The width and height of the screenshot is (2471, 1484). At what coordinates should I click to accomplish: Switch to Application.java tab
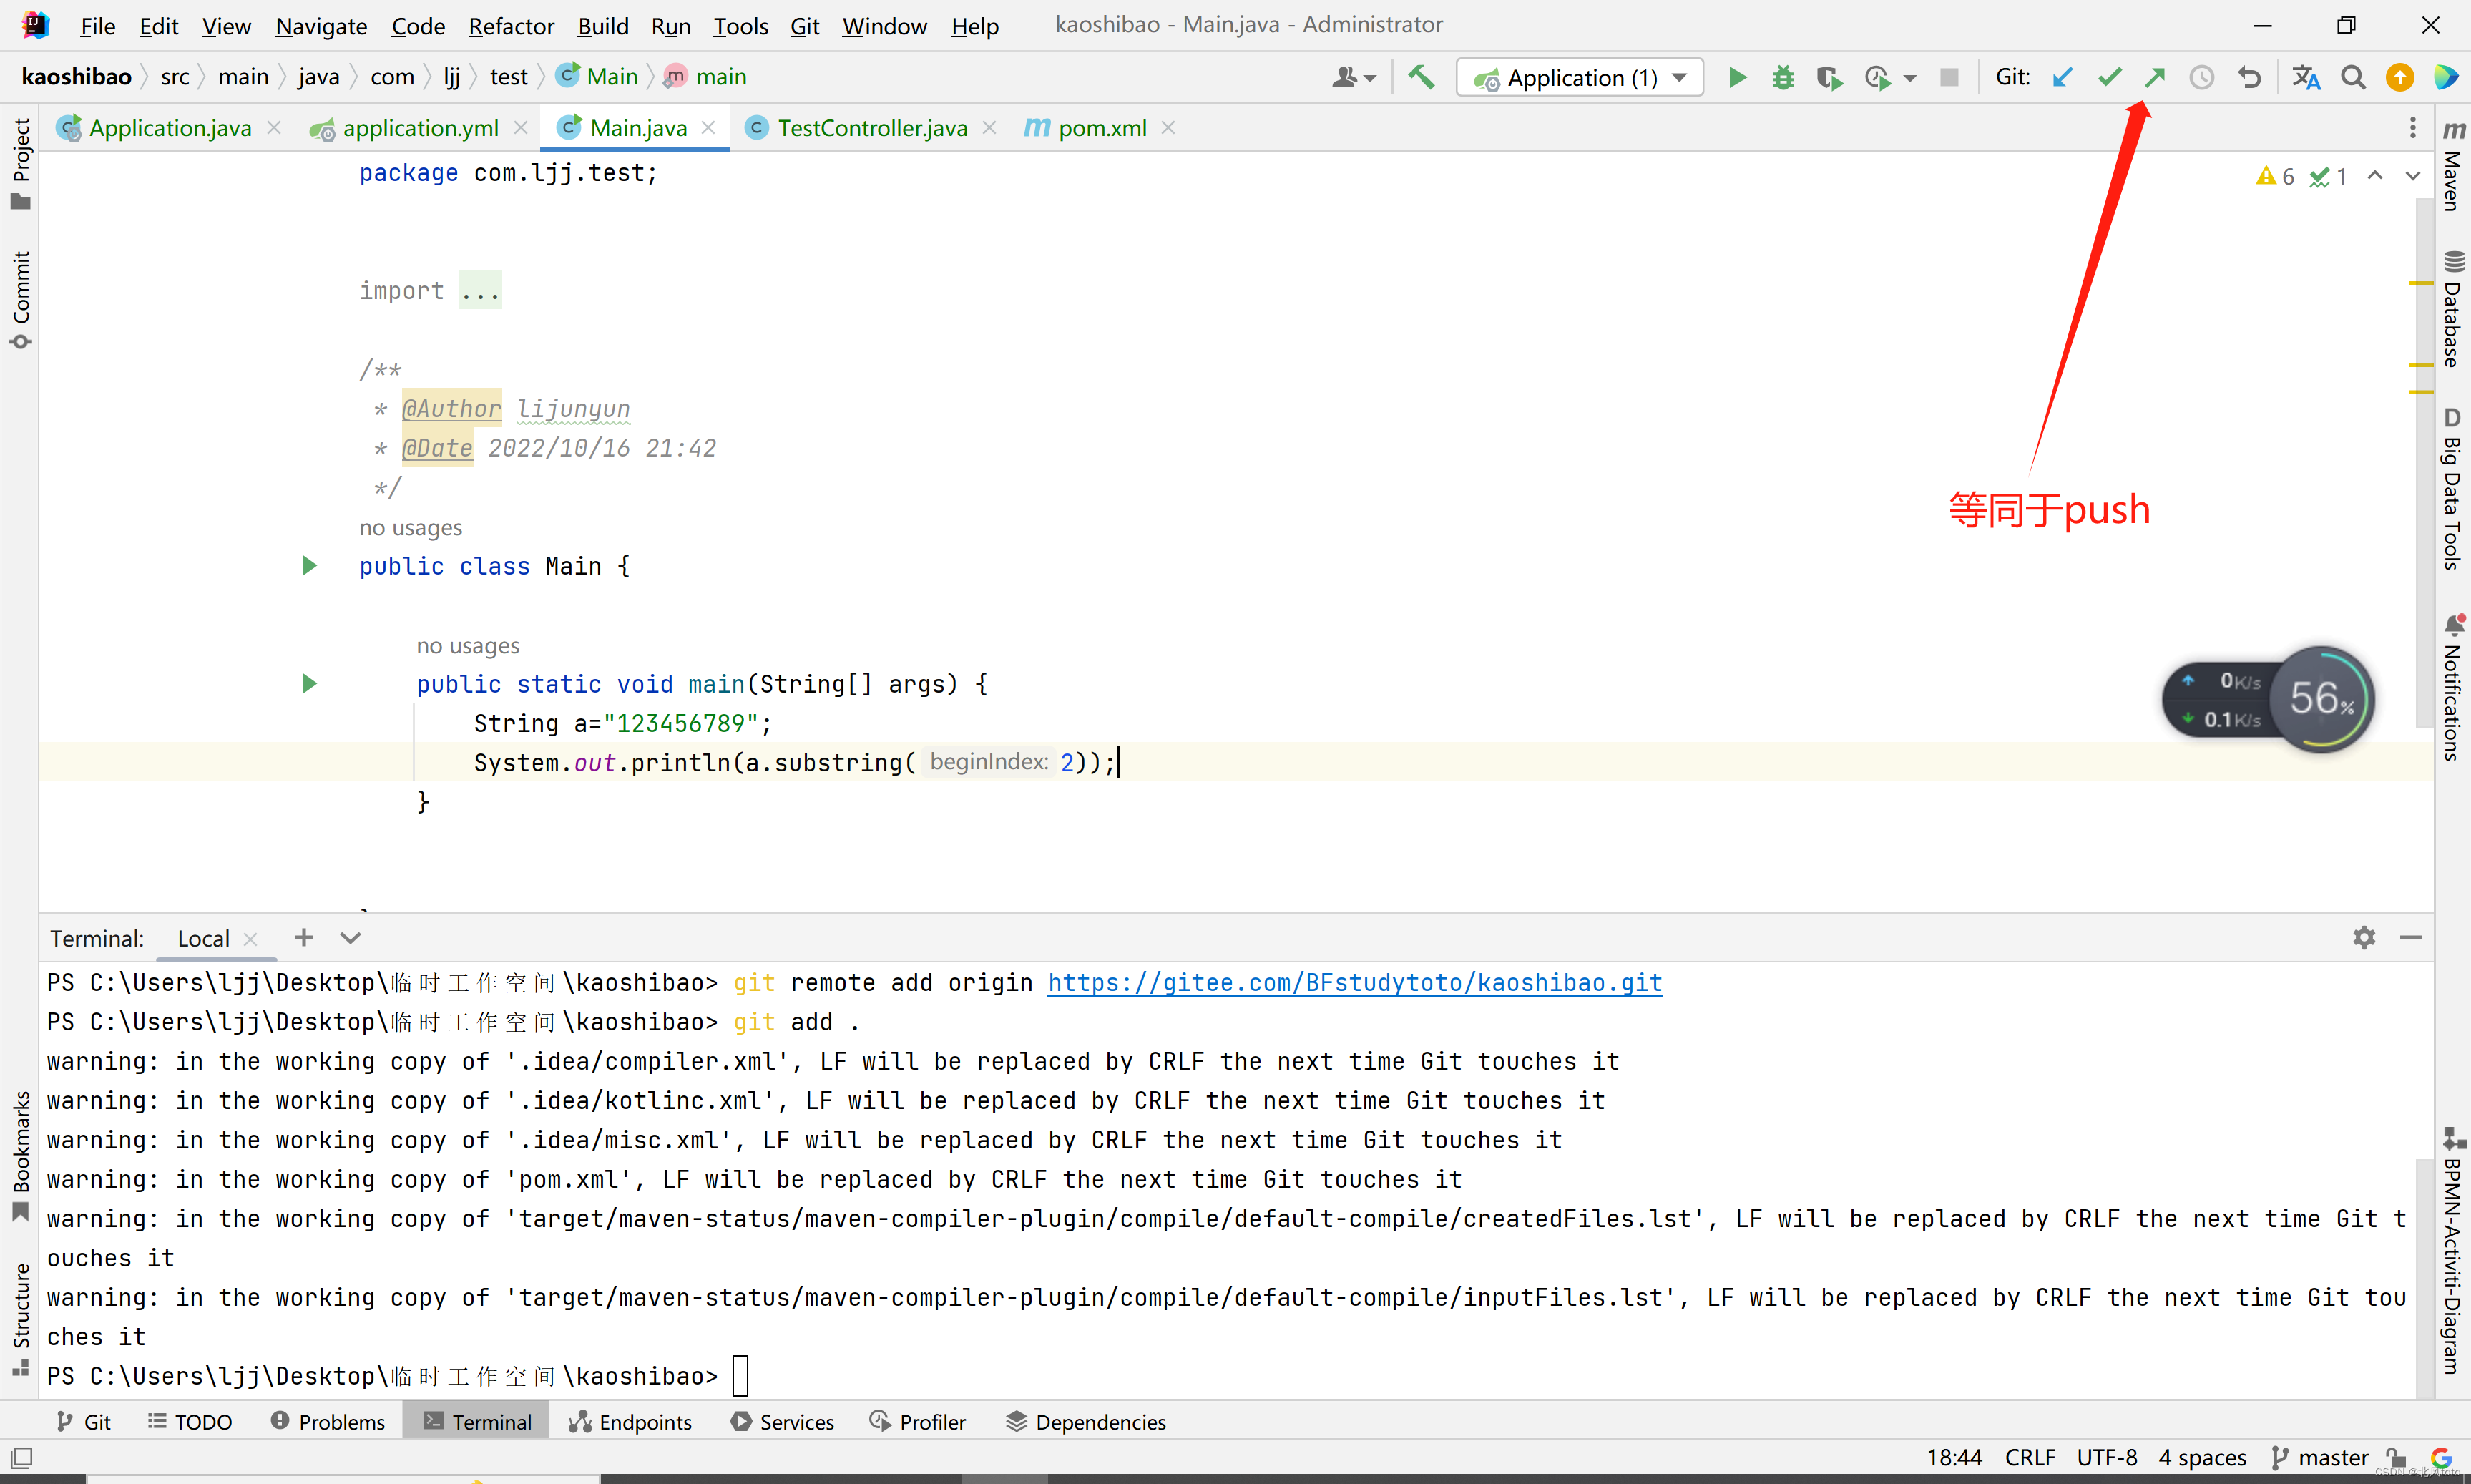tap(170, 128)
